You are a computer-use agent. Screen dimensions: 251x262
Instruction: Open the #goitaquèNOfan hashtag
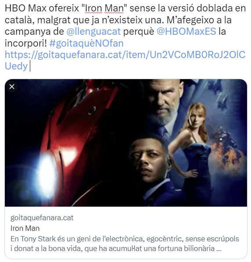[x=86, y=43]
